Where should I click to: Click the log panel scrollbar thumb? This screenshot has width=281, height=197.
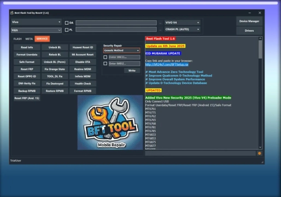(260, 50)
